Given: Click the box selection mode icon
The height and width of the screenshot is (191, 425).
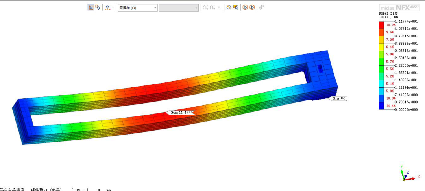Looking at the screenshot, I should pyautogui.click(x=91, y=7).
